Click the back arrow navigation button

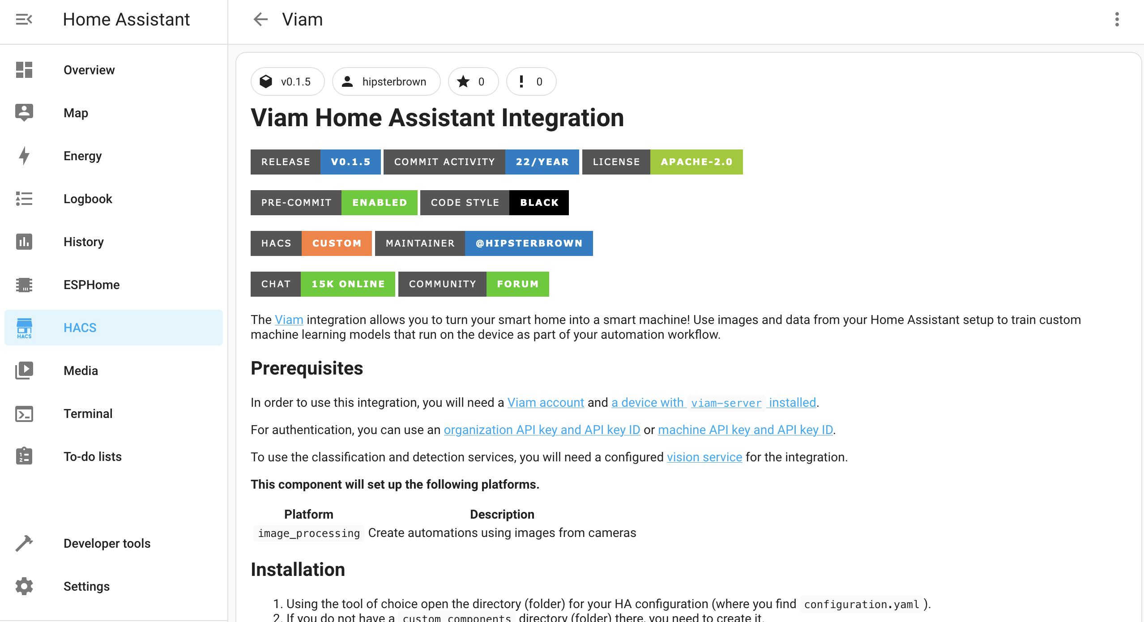[260, 20]
